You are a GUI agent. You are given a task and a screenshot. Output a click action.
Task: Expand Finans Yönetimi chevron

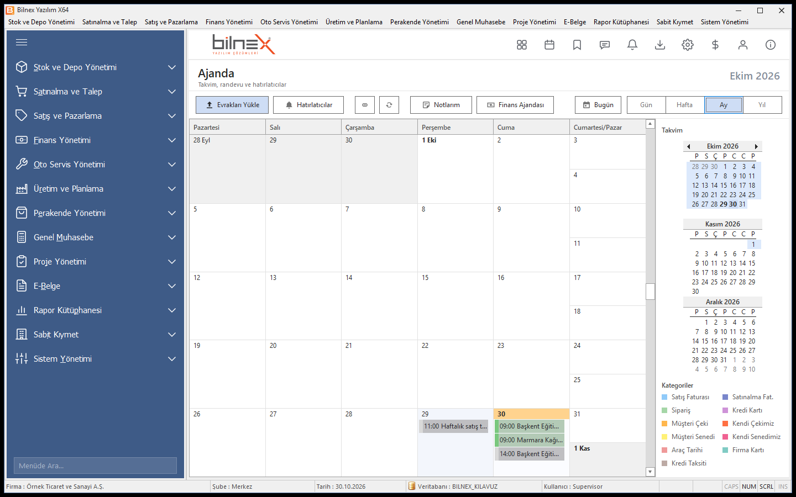[172, 140]
